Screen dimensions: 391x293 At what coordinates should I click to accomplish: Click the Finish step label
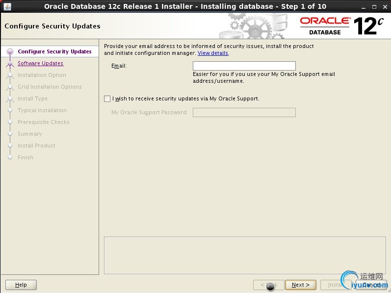[26, 157]
